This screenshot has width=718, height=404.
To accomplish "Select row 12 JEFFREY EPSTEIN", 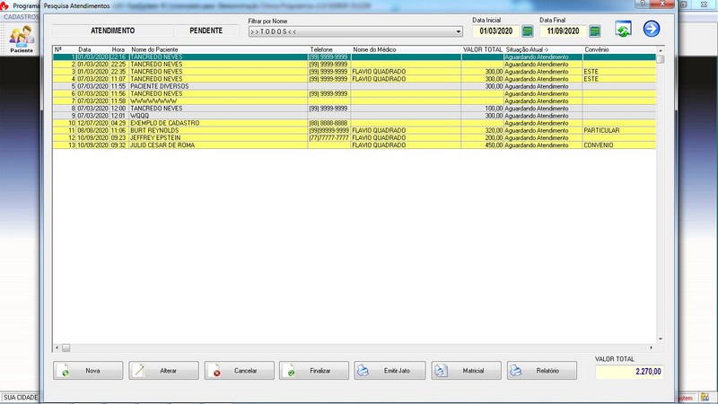I will pos(355,138).
